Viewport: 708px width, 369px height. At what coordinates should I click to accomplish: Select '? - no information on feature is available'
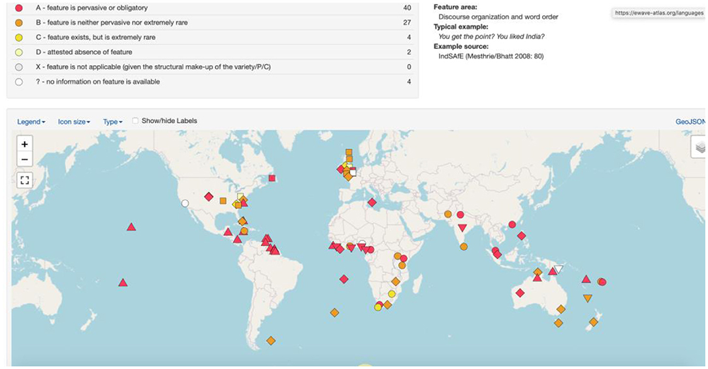pyautogui.click(x=98, y=82)
